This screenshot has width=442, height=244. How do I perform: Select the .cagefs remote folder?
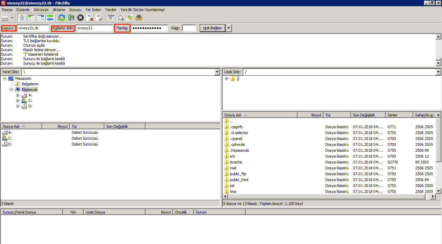point(236,127)
